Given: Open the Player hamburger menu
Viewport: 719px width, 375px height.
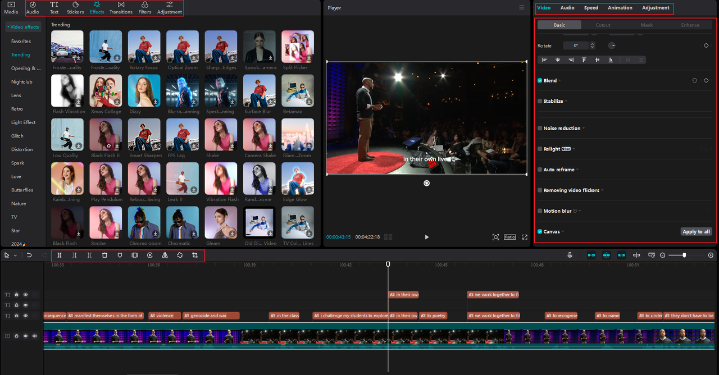Looking at the screenshot, I should click(522, 7).
